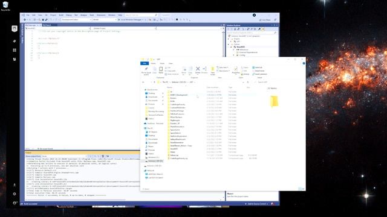Click large folder preview thumbnail in Explorer

tap(274, 101)
